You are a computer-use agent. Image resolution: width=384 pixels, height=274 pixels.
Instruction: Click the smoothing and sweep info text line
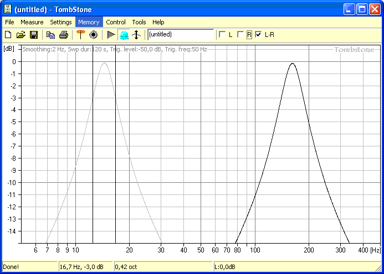click(x=115, y=49)
